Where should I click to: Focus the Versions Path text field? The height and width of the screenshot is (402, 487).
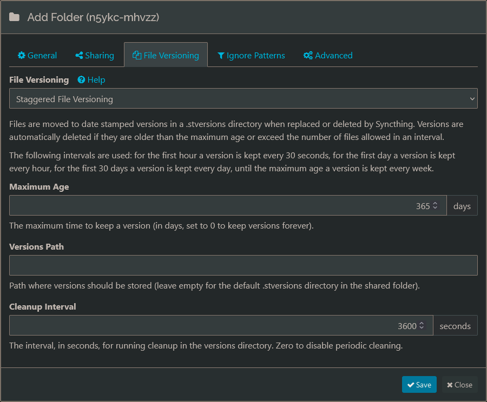click(x=243, y=265)
